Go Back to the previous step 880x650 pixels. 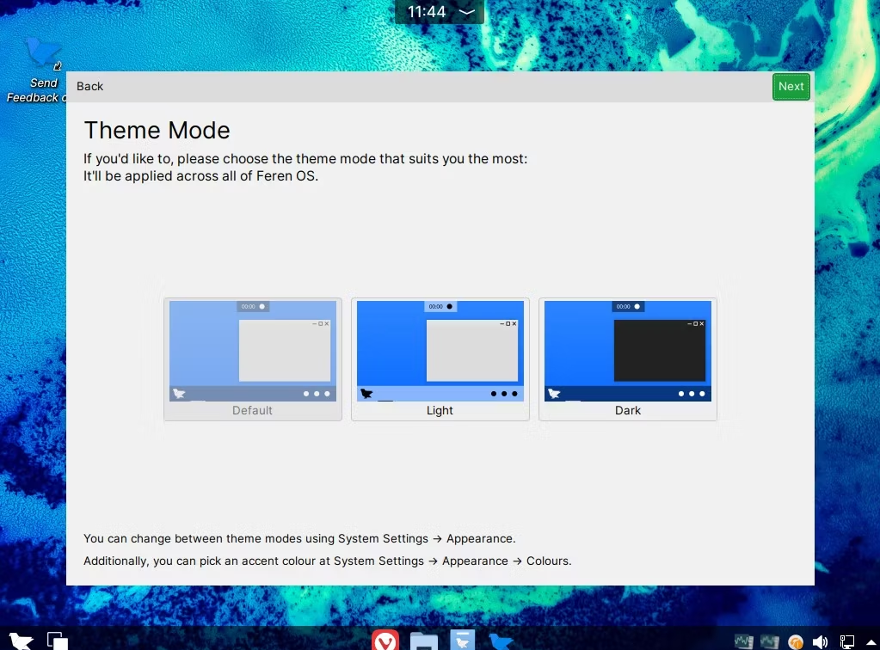tap(89, 86)
